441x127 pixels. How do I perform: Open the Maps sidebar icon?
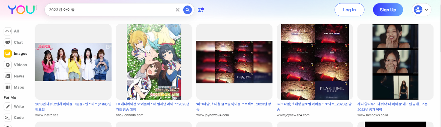(x=8, y=88)
